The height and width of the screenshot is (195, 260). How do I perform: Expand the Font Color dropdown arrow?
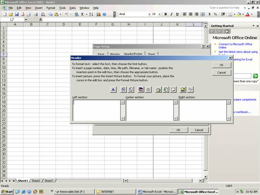(252, 14)
